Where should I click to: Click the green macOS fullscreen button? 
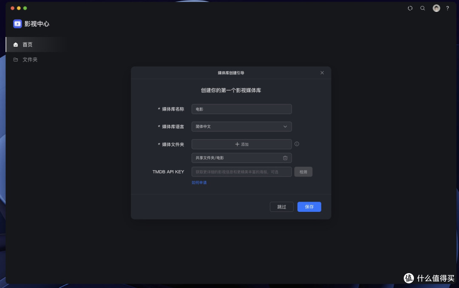pos(25,8)
